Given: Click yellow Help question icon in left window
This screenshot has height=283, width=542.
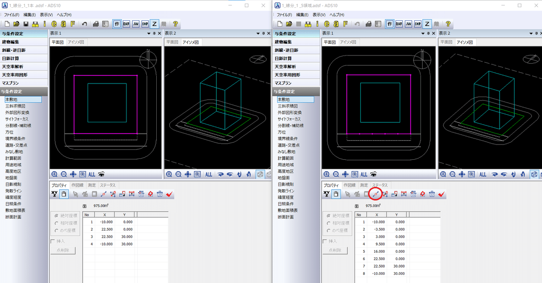Looking at the screenshot, I should click(175, 24).
